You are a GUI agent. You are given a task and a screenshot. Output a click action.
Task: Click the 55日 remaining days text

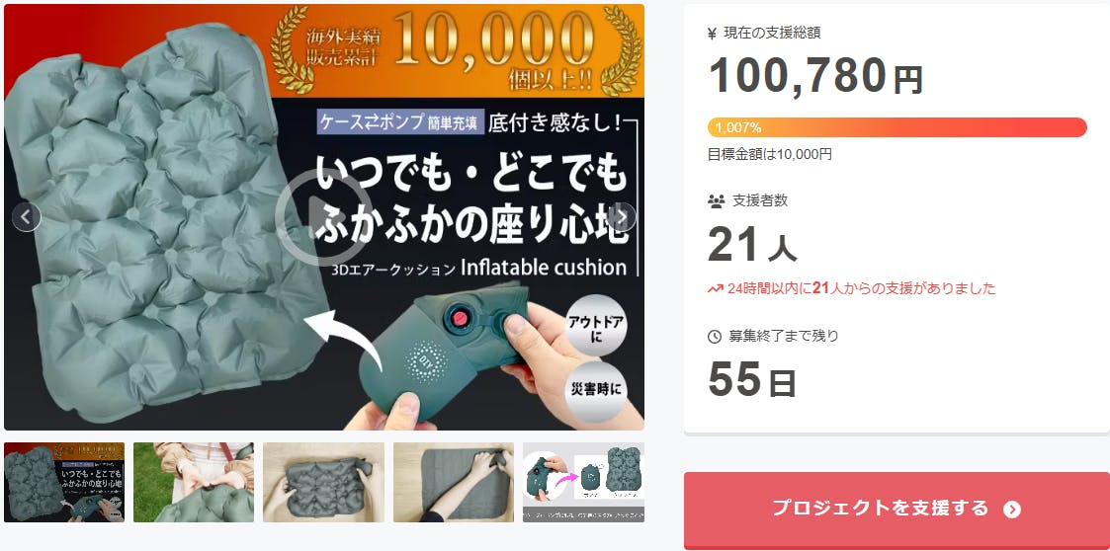click(752, 380)
